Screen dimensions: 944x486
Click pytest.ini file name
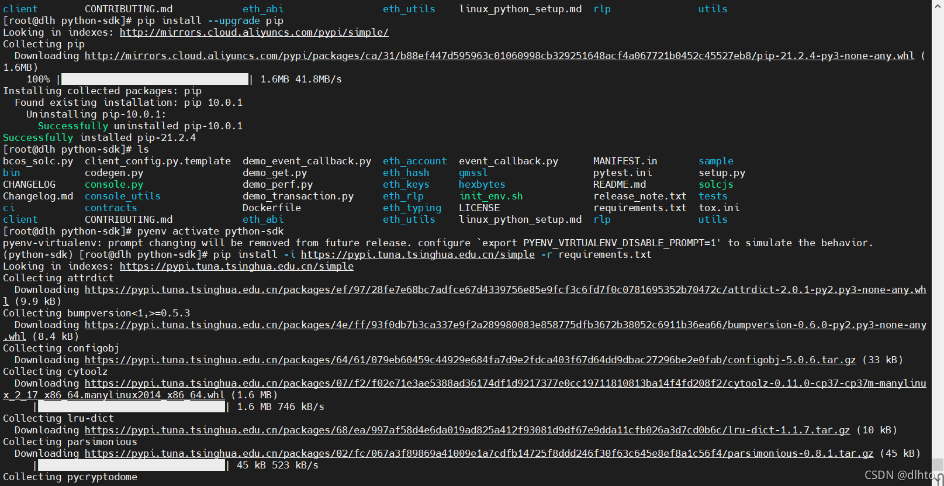pos(623,173)
